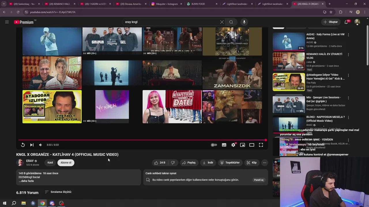Open more actions three-dot menu
Viewport: 369px width, 207px height.
(265, 163)
